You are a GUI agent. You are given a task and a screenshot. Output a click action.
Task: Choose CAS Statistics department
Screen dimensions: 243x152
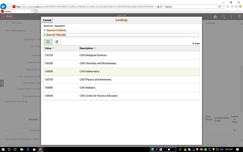[87, 88]
